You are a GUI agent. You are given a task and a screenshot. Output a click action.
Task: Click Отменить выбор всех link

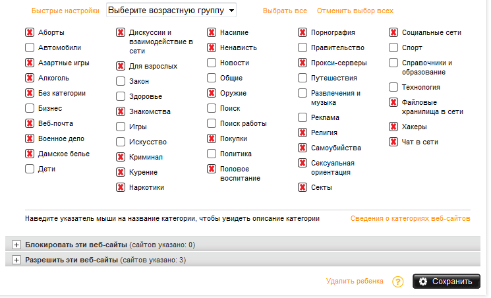tap(355, 11)
